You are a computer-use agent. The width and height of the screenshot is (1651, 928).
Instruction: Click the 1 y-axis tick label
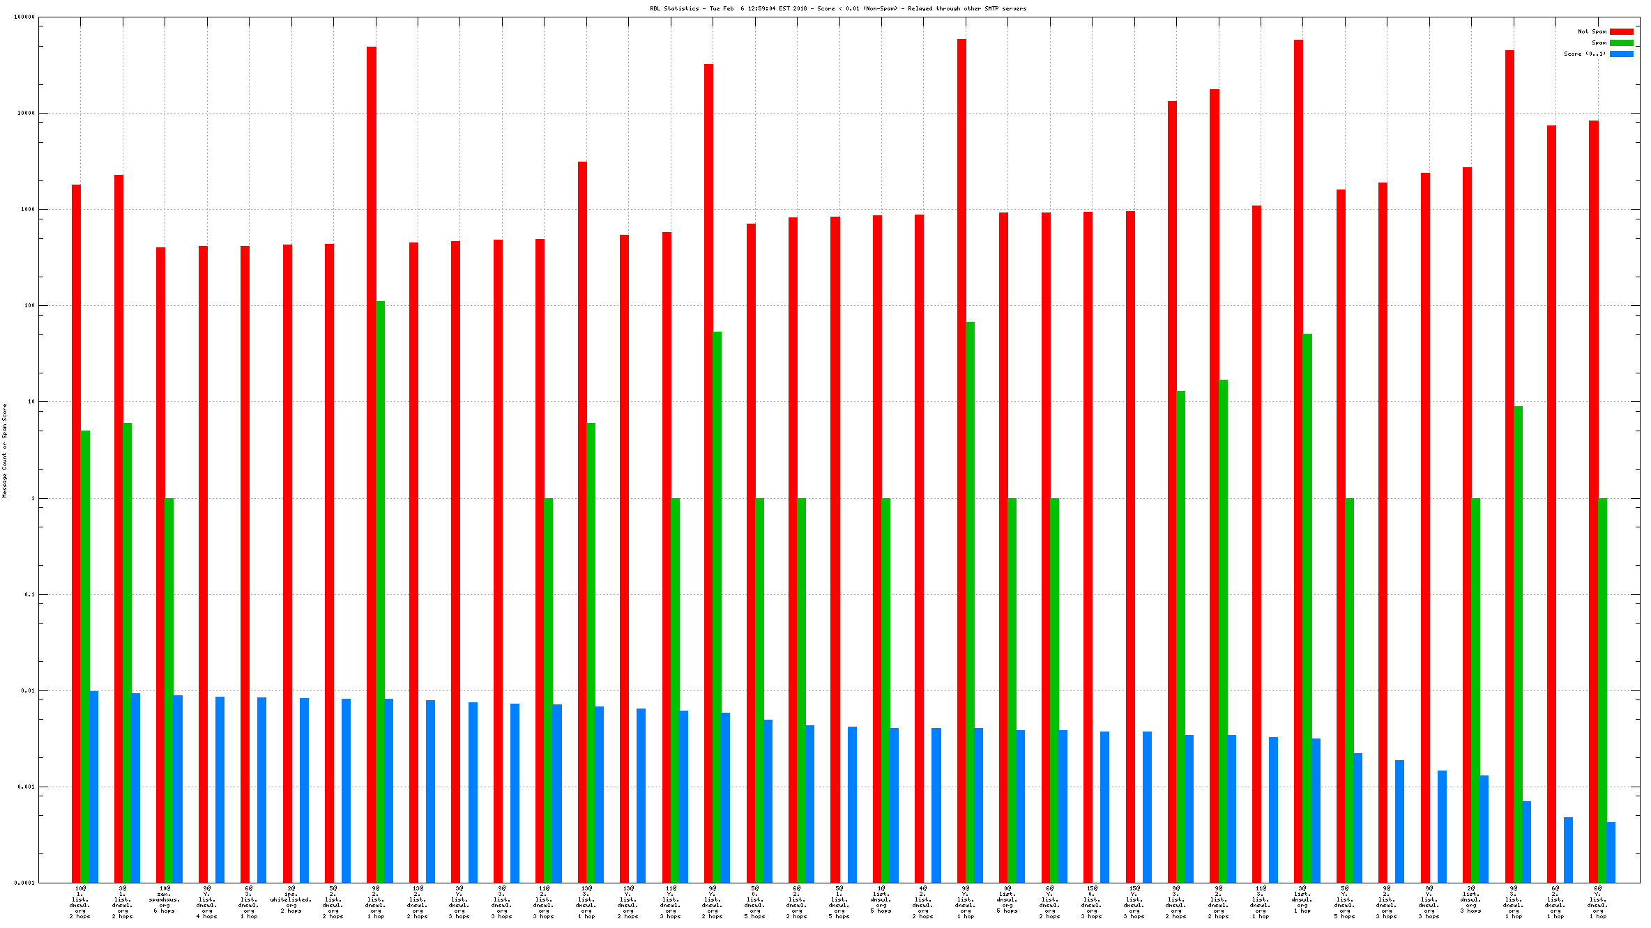(x=33, y=498)
